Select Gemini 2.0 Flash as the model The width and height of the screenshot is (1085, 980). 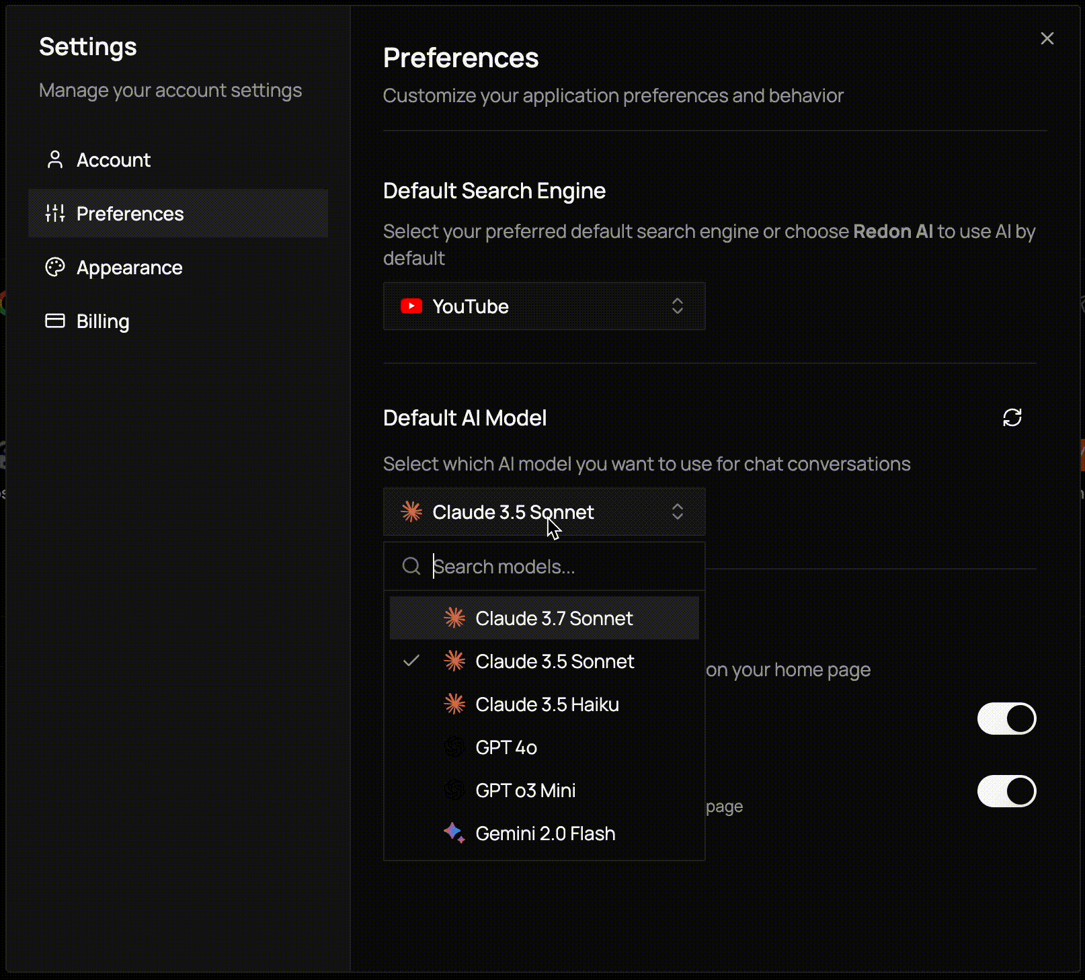click(x=546, y=833)
